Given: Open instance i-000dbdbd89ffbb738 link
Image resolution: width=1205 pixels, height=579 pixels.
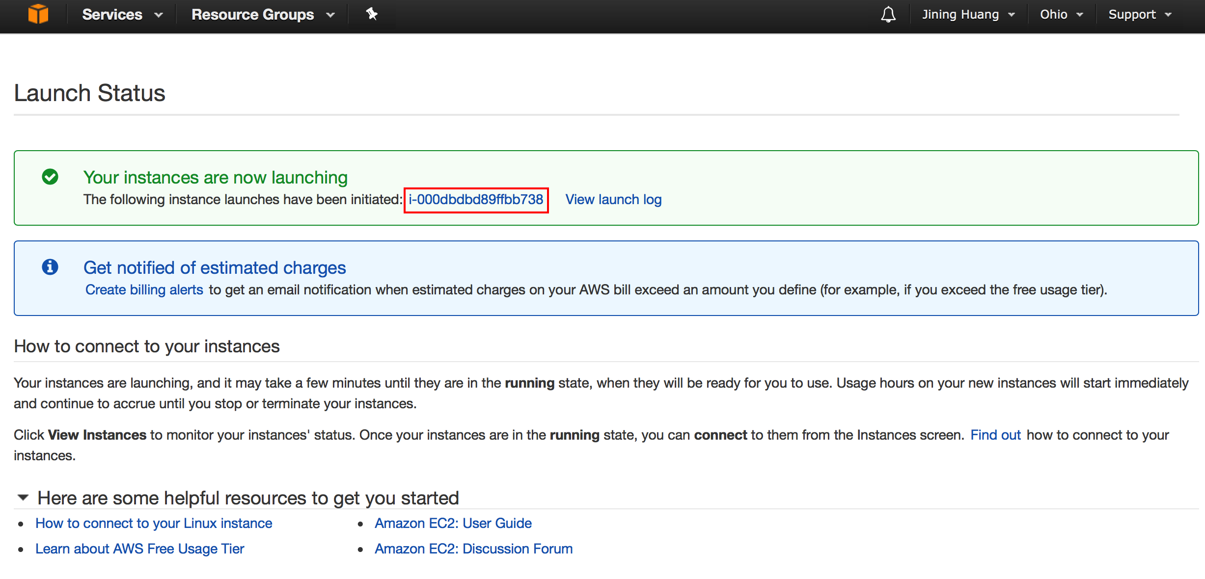Looking at the screenshot, I should (x=476, y=200).
